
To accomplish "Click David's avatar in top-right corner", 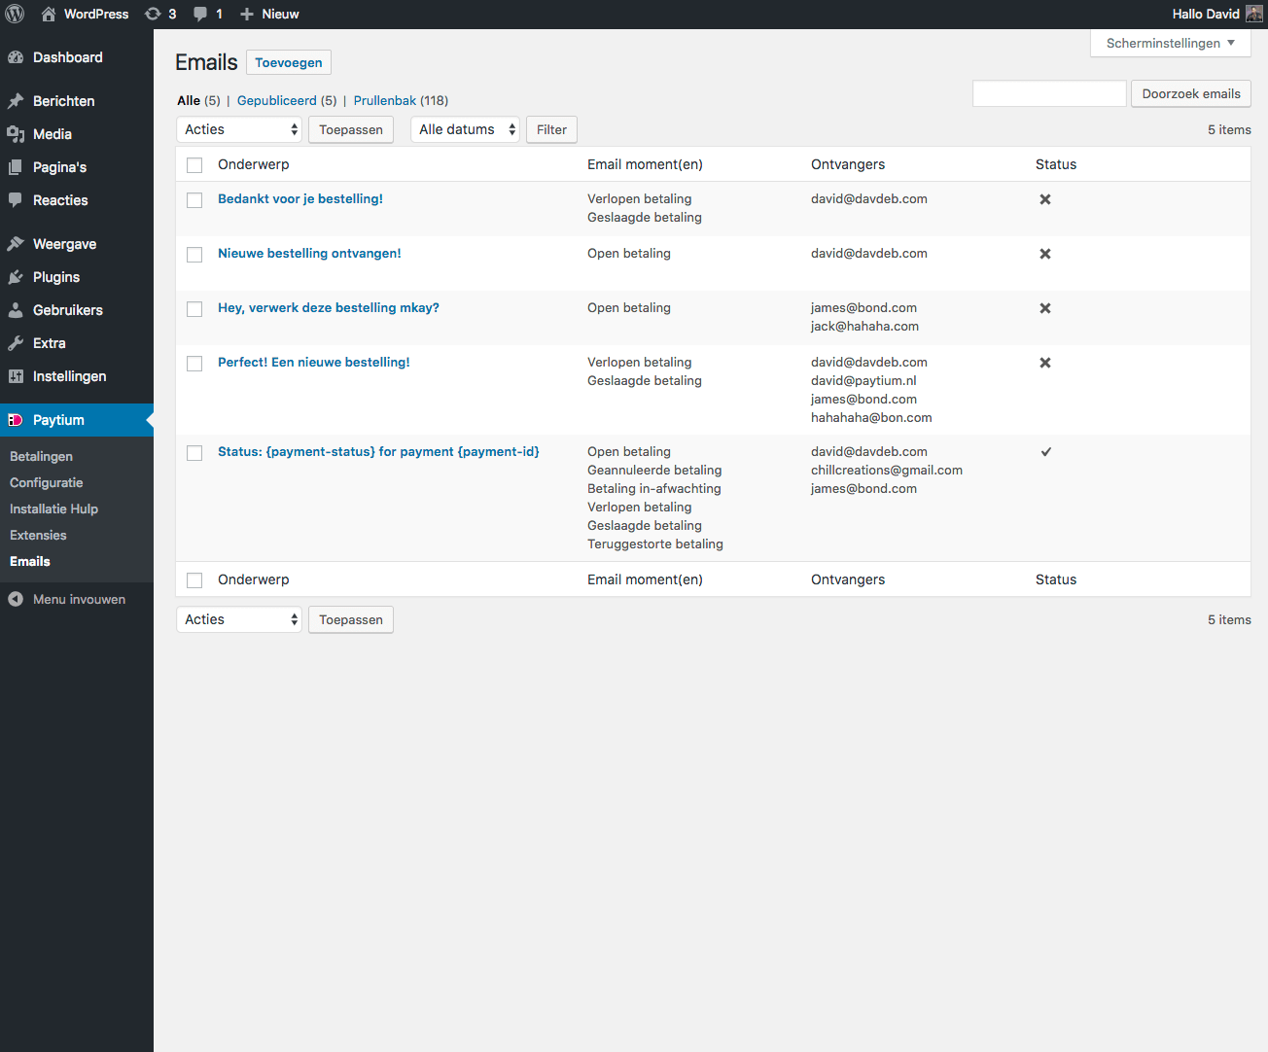I will click(x=1253, y=14).
